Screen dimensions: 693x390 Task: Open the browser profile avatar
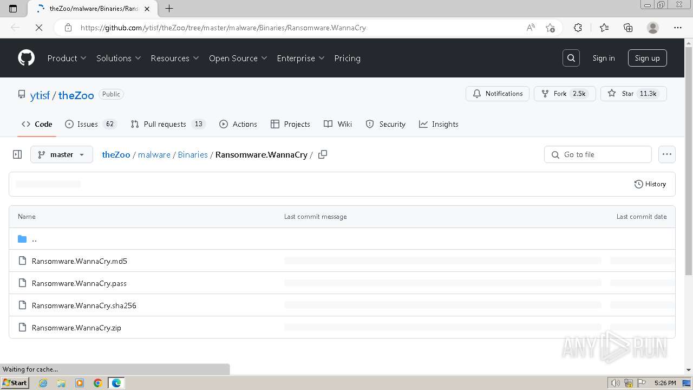click(x=653, y=28)
